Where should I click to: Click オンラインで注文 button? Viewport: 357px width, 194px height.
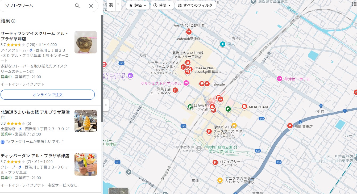point(48,95)
